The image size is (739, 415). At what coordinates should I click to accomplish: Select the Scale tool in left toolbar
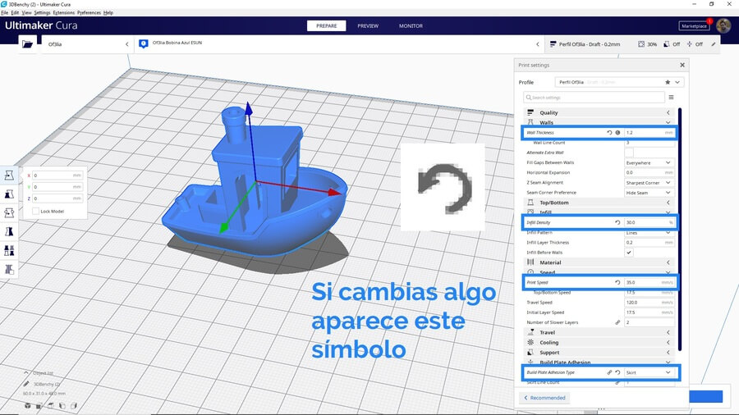pyautogui.click(x=9, y=194)
